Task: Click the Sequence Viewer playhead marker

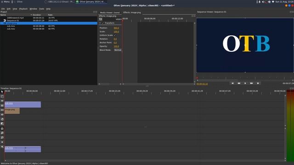Action: (x=197, y=78)
